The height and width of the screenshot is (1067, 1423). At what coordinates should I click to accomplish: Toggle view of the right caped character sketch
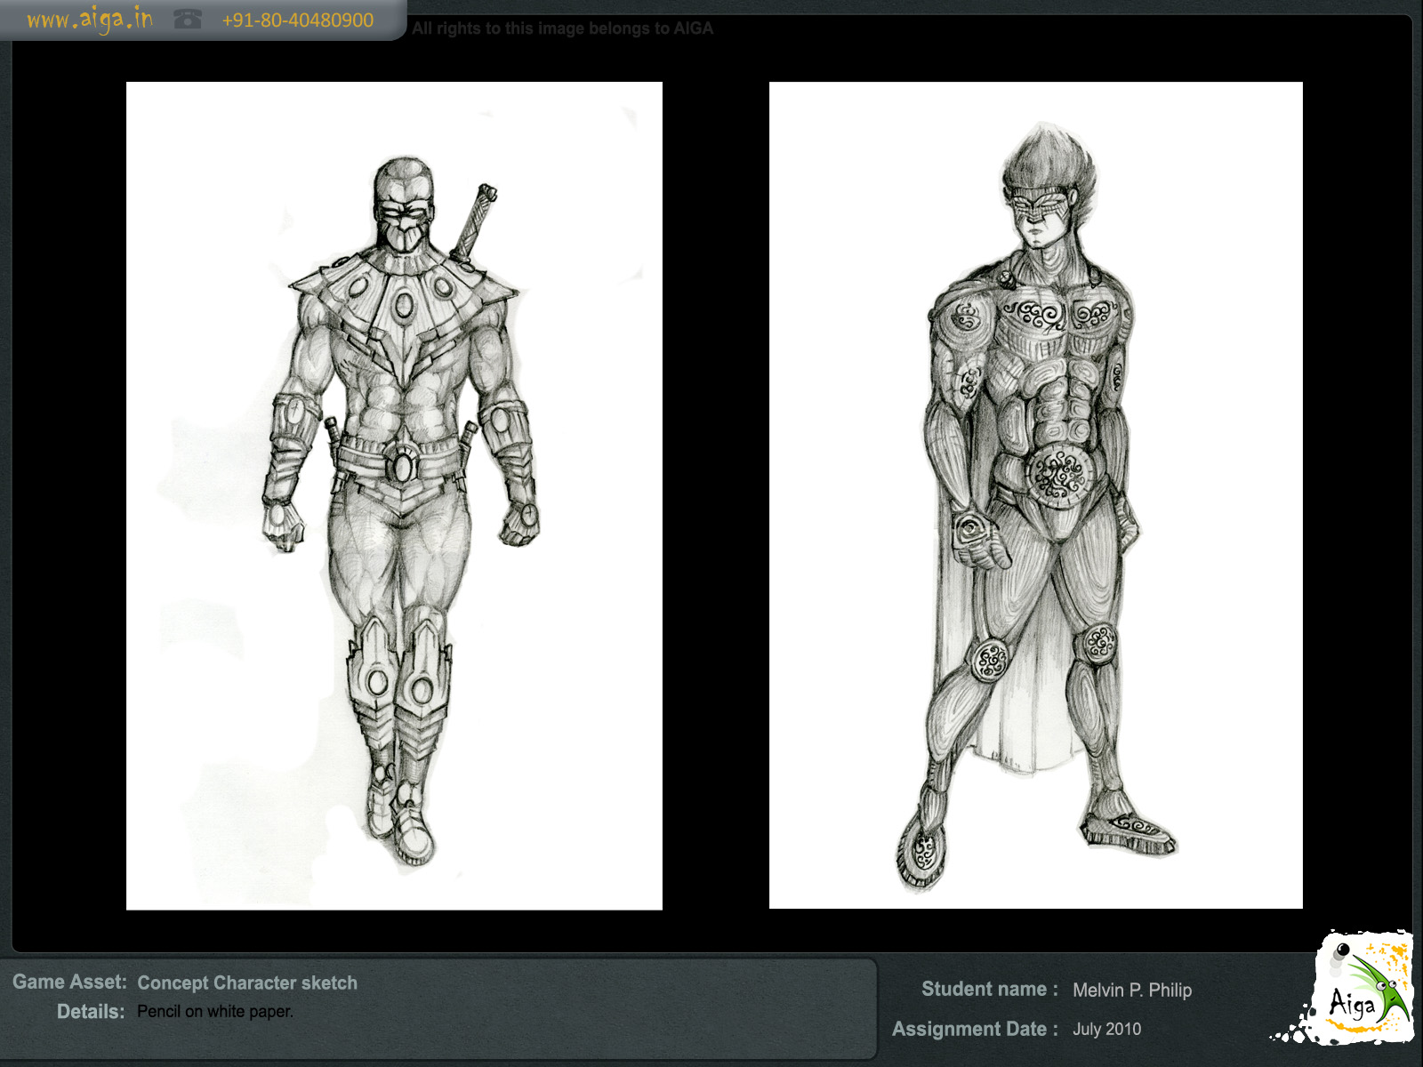click(1034, 498)
